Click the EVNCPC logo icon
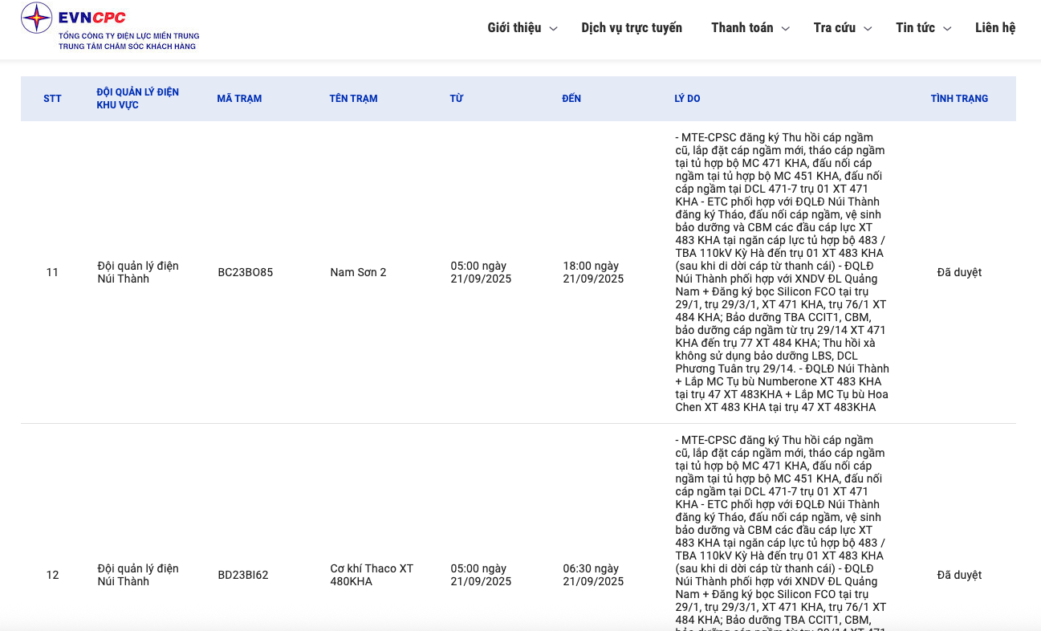Screen dimensions: 1041x631 (x=36, y=18)
